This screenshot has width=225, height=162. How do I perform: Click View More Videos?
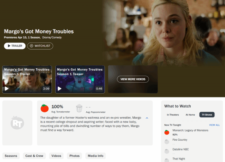click(x=133, y=79)
